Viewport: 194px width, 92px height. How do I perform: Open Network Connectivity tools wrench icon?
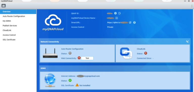tap(187, 42)
